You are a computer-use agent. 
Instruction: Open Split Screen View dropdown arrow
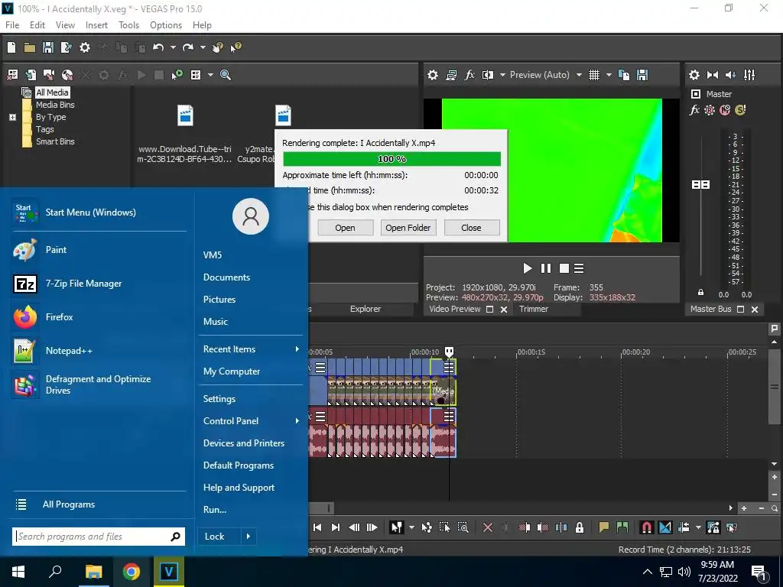pos(502,75)
